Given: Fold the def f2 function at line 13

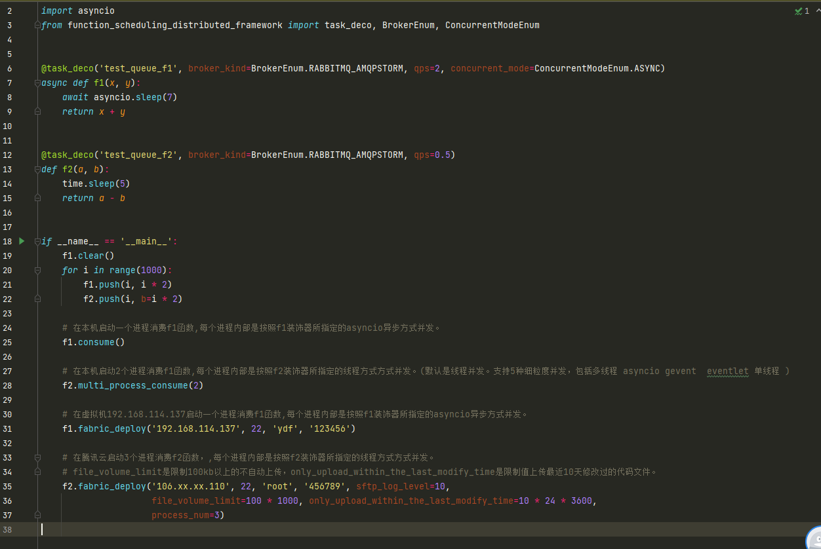Looking at the screenshot, I should pyautogui.click(x=37, y=169).
